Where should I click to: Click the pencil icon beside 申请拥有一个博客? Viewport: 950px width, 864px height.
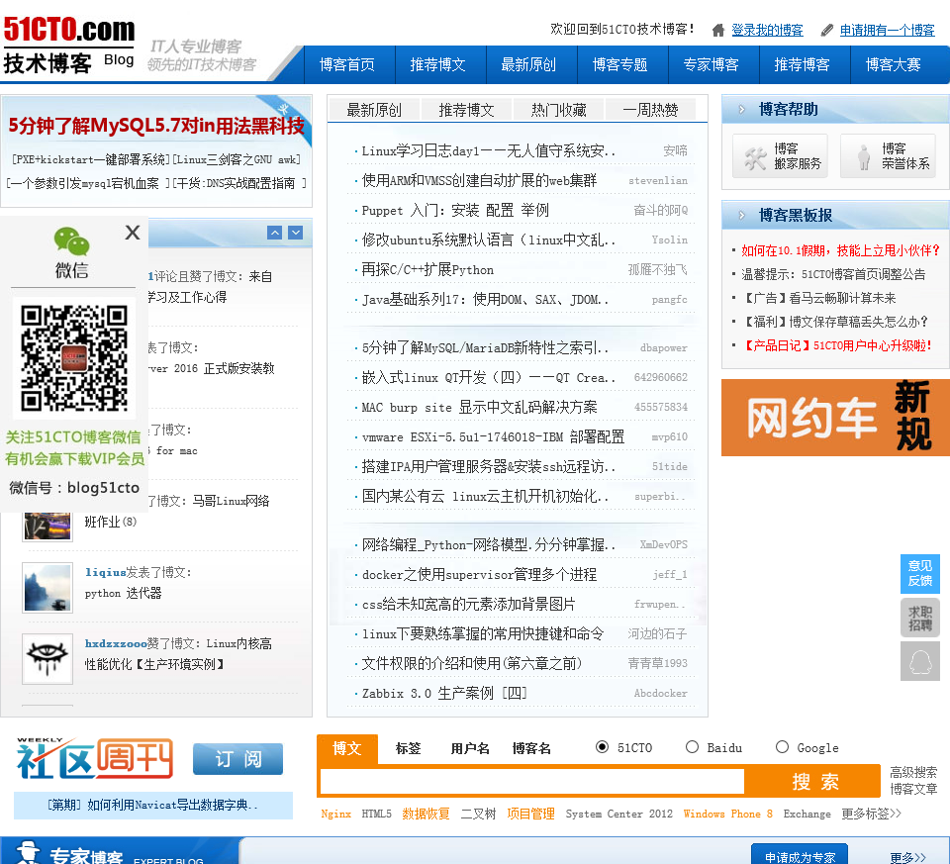pos(827,31)
